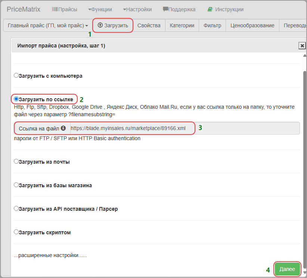This screenshot has width=307, height=278.
Task: Click the upload arrow icon in Загрузить
Action: [100, 25]
